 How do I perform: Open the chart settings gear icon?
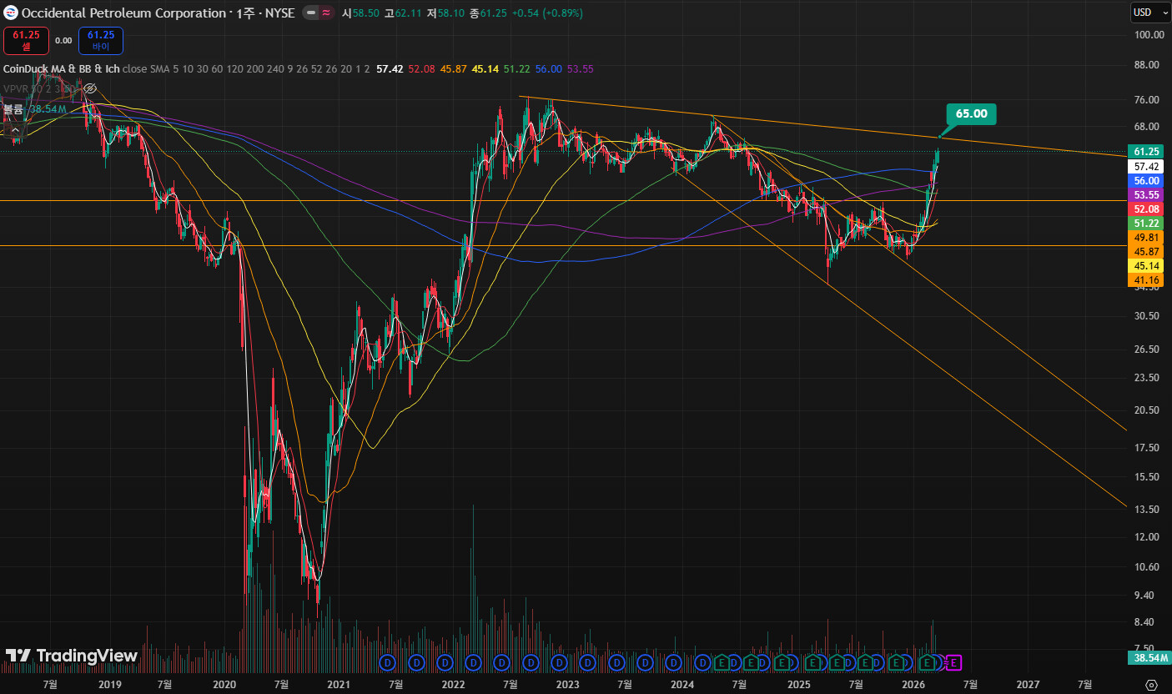1151,685
